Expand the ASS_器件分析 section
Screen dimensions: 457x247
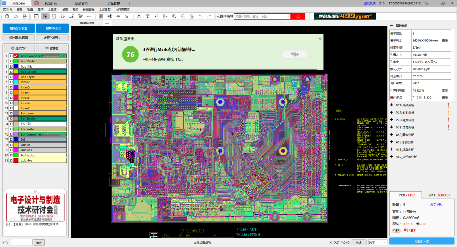391,135
